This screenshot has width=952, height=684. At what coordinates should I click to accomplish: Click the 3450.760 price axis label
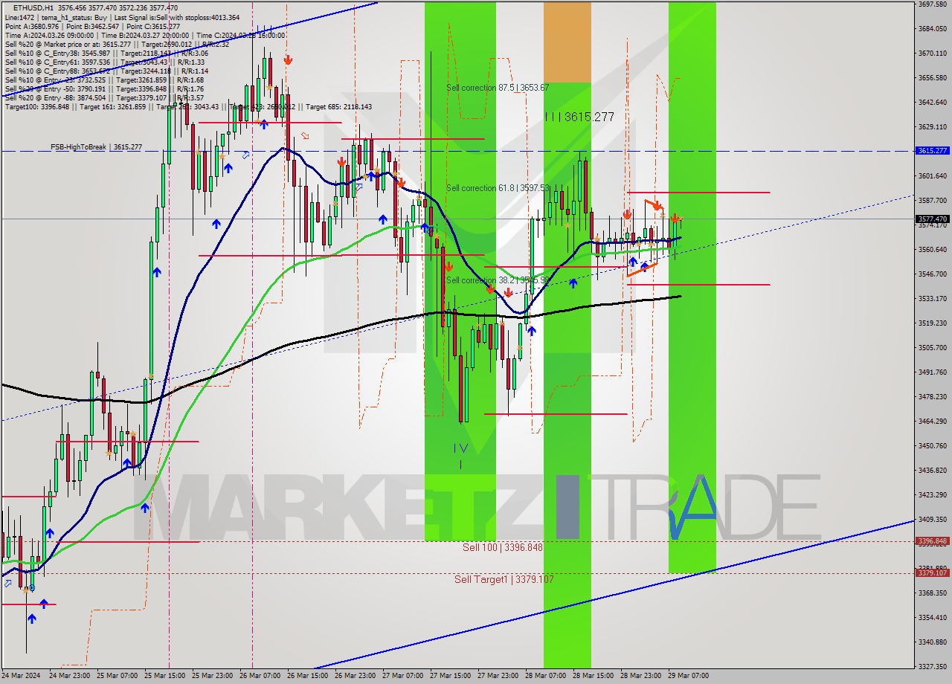[932, 446]
